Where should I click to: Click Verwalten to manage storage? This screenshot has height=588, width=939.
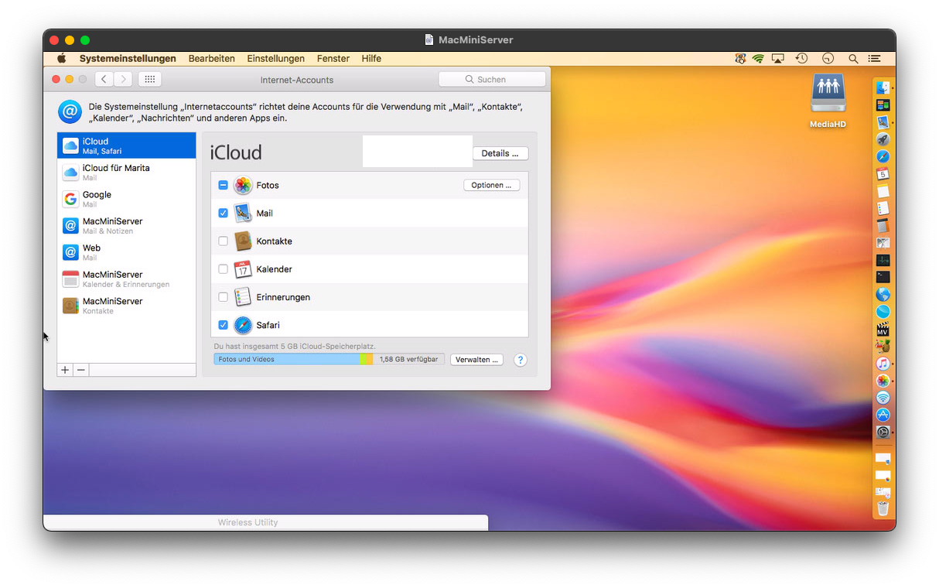(476, 360)
